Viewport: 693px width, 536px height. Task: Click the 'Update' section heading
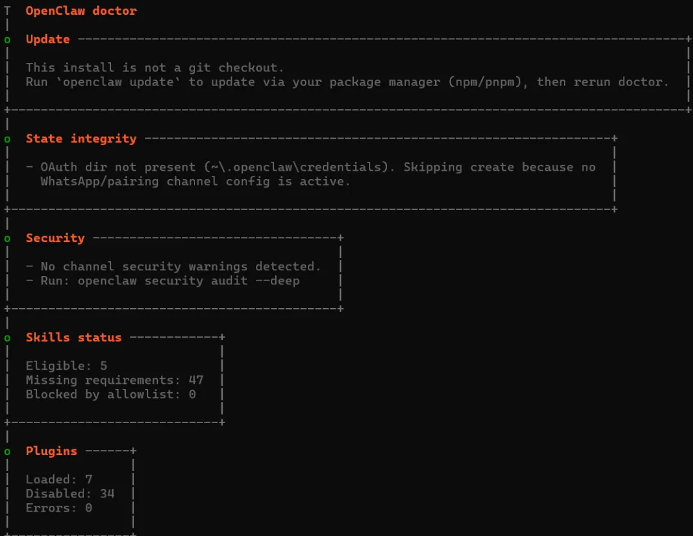click(47, 39)
